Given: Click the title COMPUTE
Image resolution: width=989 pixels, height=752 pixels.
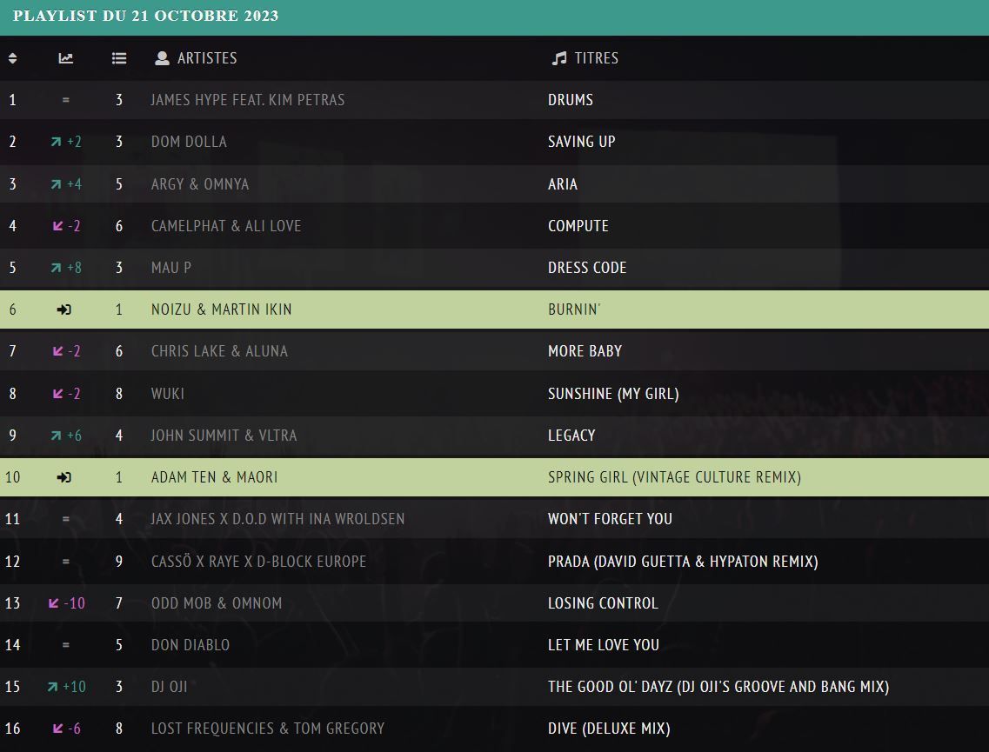Looking at the screenshot, I should tap(578, 226).
